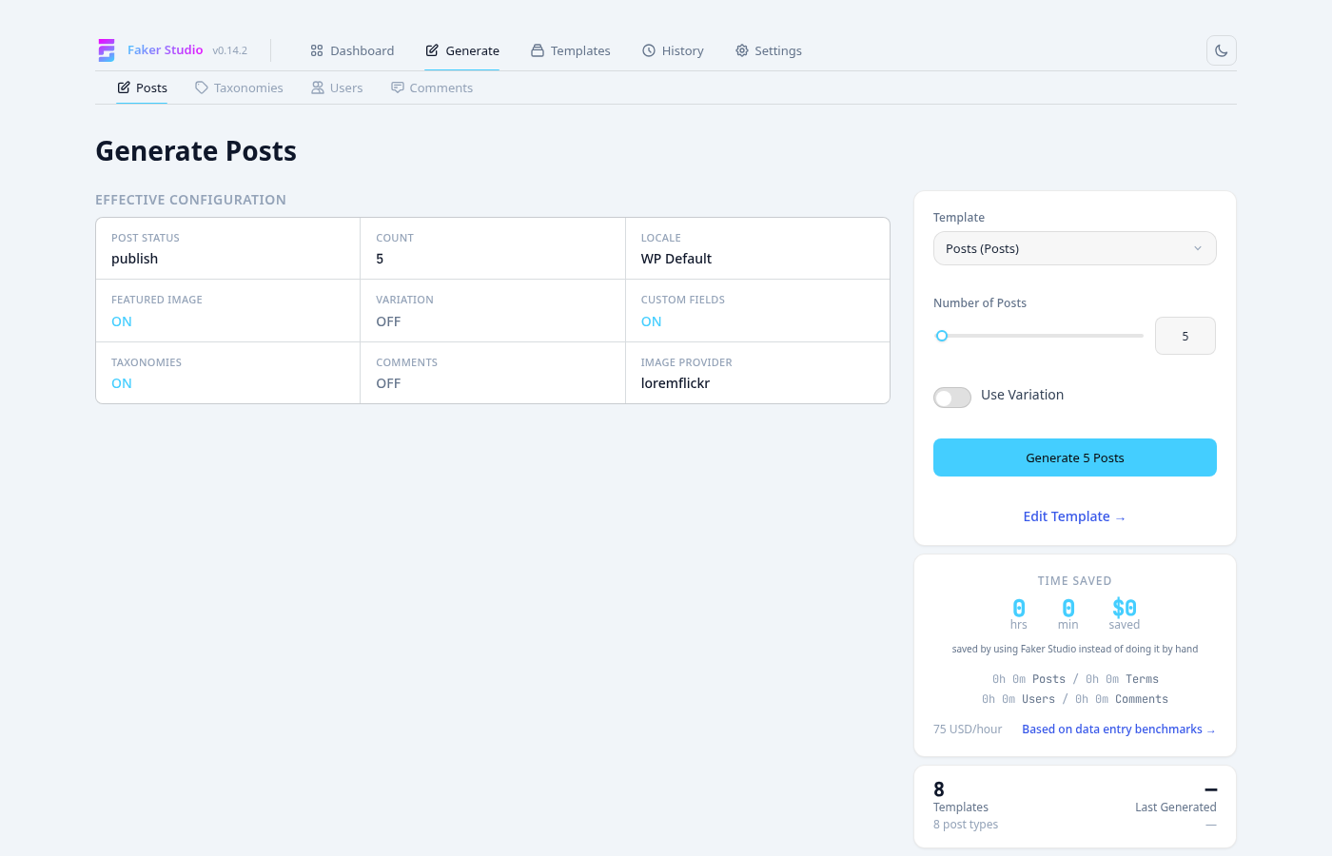Click the Users people icon
This screenshot has height=856, width=1332.
tap(318, 88)
